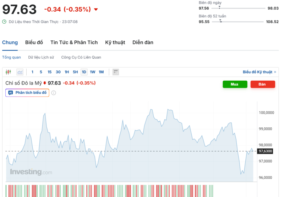Viewport: 284px width, 197px height.
Task: Switch to candlestick chart type
Action: 9,72
